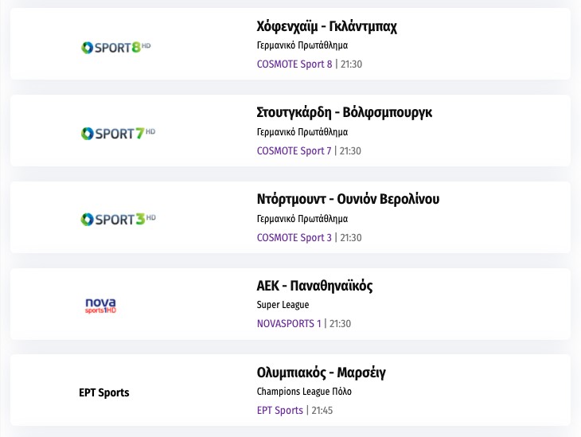
Task: Select the purple COSMOTE Sport 3 channel link
Action: pos(294,238)
